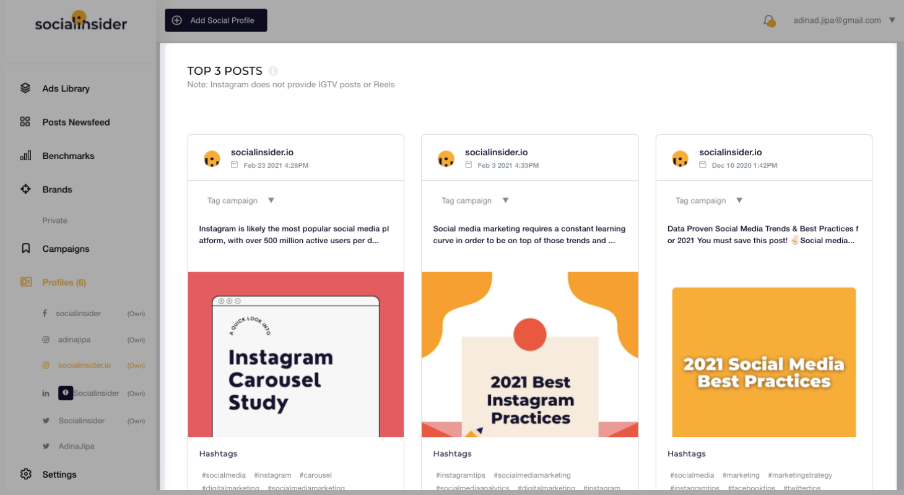The width and height of the screenshot is (904, 495).
Task: Click the LinkedIn company badge icon for Socialinsider
Action: (x=66, y=393)
